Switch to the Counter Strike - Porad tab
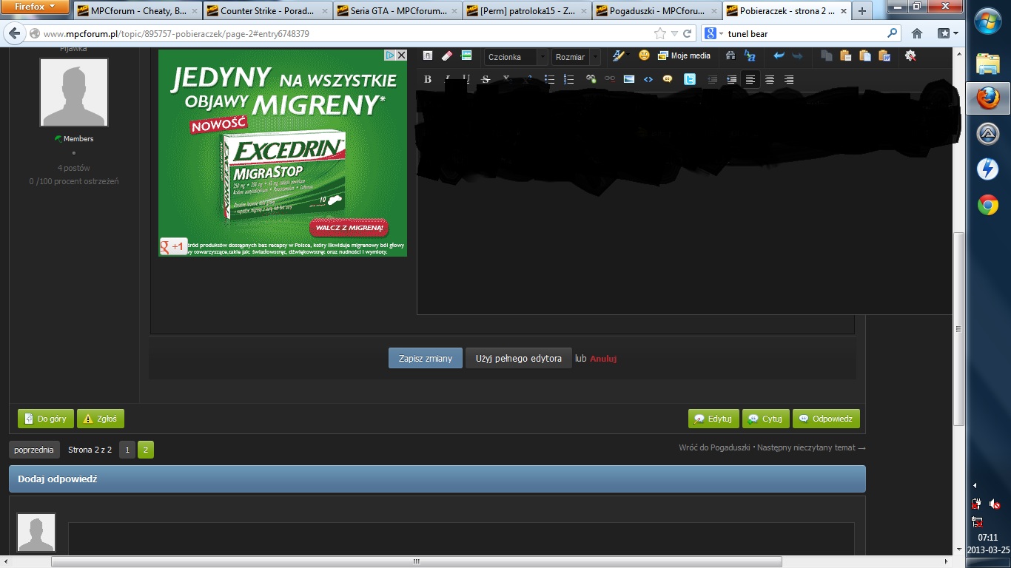 [x=267, y=11]
